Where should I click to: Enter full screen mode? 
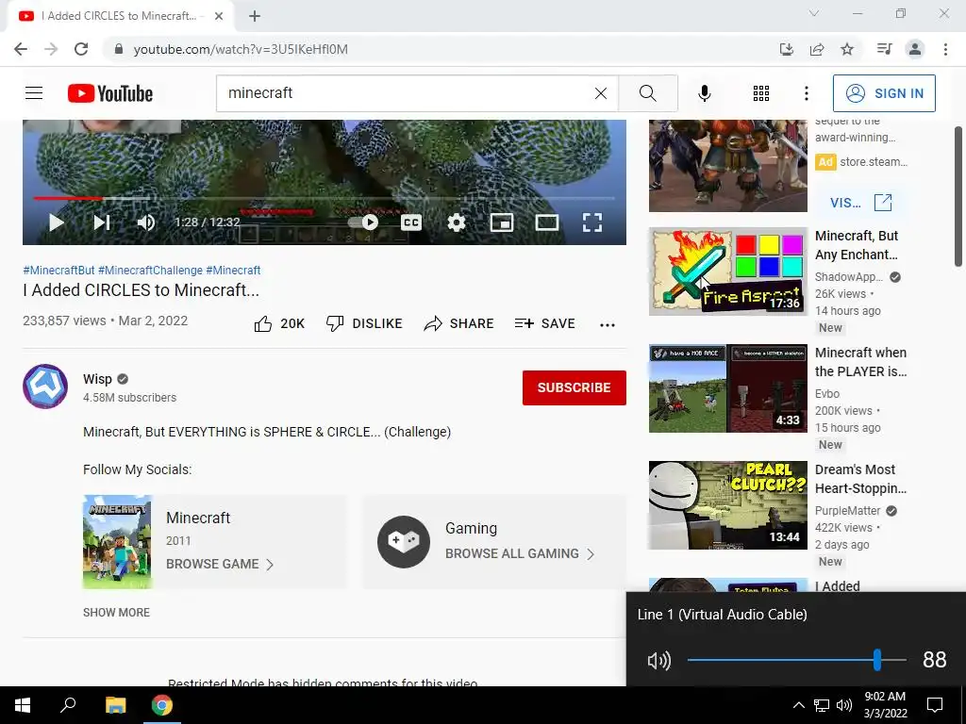(x=592, y=222)
